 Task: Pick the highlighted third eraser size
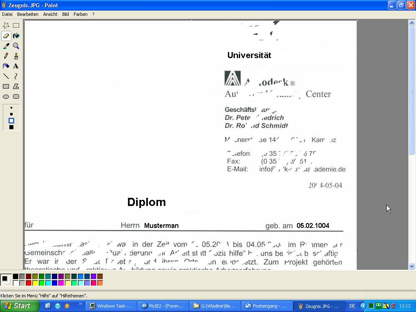[x=11, y=121]
